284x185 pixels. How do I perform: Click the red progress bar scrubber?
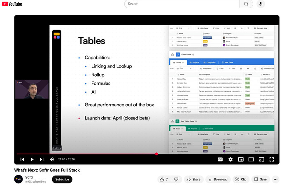(156, 154)
